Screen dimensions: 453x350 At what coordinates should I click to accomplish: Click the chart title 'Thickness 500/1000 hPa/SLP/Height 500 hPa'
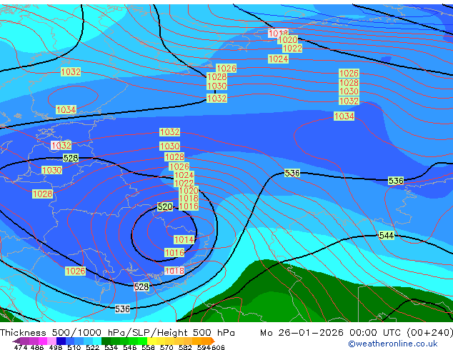(x=117, y=332)
